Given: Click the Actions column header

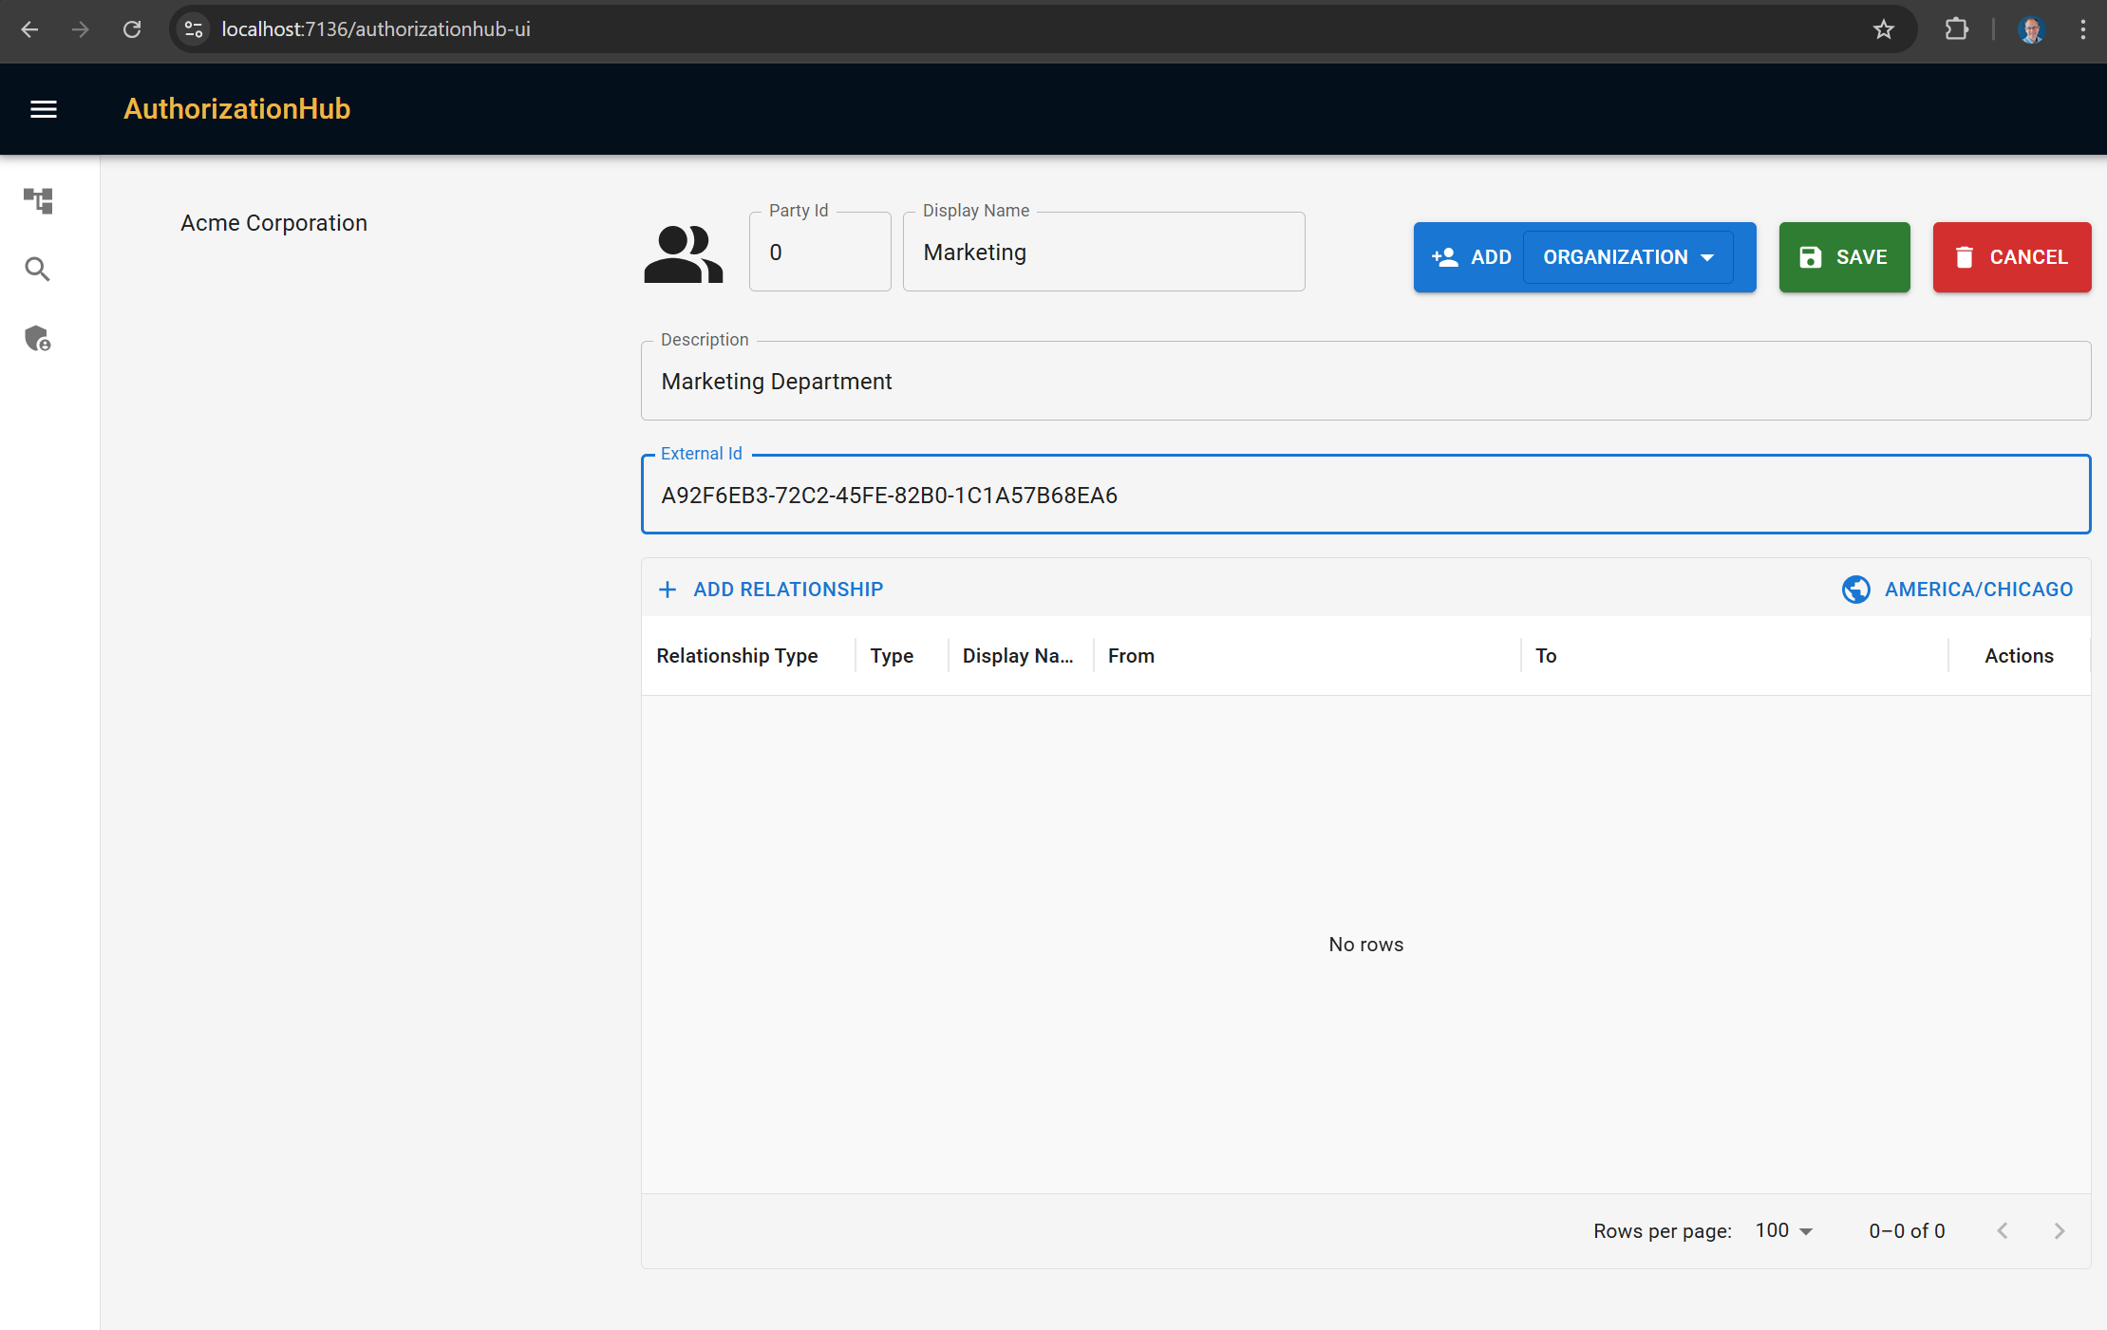Looking at the screenshot, I should (2019, 656).
